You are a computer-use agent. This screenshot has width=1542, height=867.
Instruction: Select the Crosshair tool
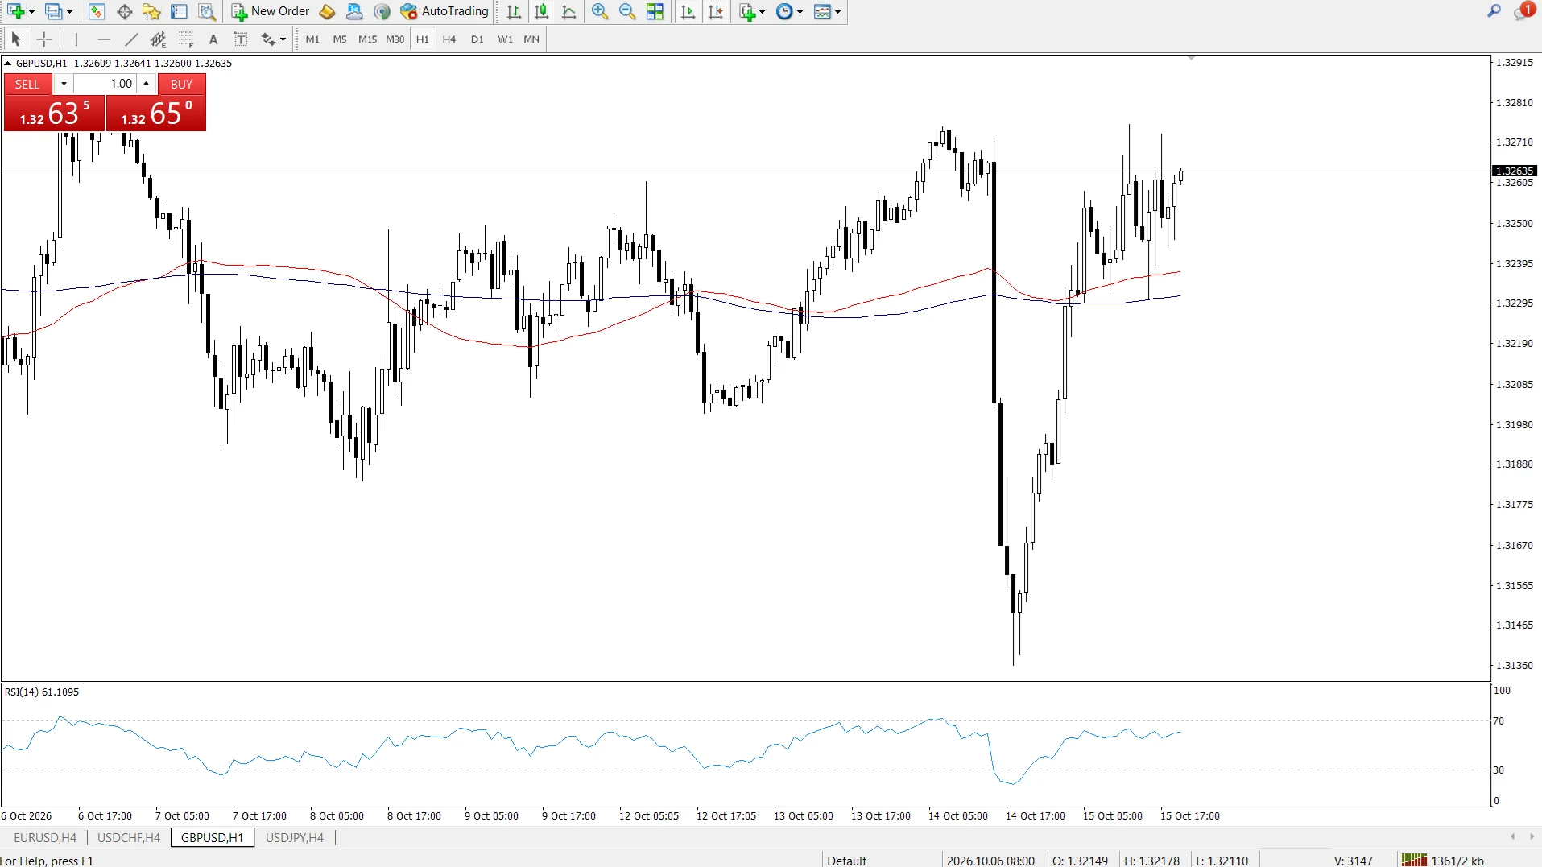tap(44, 39)
